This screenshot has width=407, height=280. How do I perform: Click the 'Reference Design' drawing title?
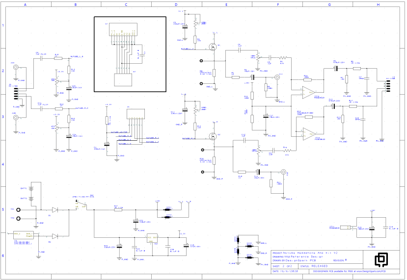point(306,256)
